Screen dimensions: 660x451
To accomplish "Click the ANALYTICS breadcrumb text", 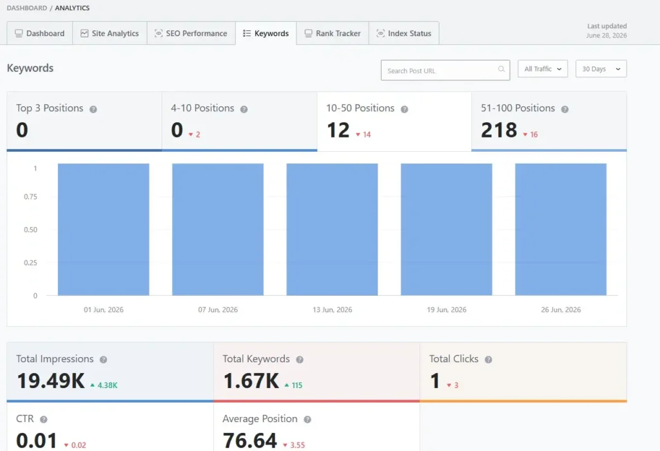I will pyautogui.click(x=72, y=8).
